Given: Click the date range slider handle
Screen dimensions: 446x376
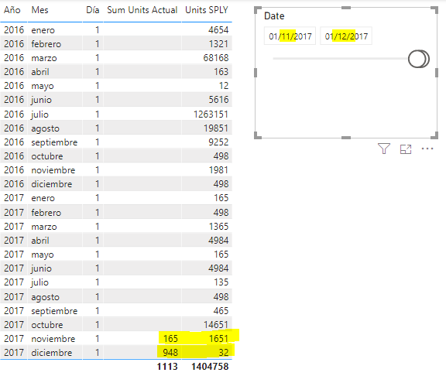Looking at the screenshot, I should pyautogui.click(x=418, y=59).
